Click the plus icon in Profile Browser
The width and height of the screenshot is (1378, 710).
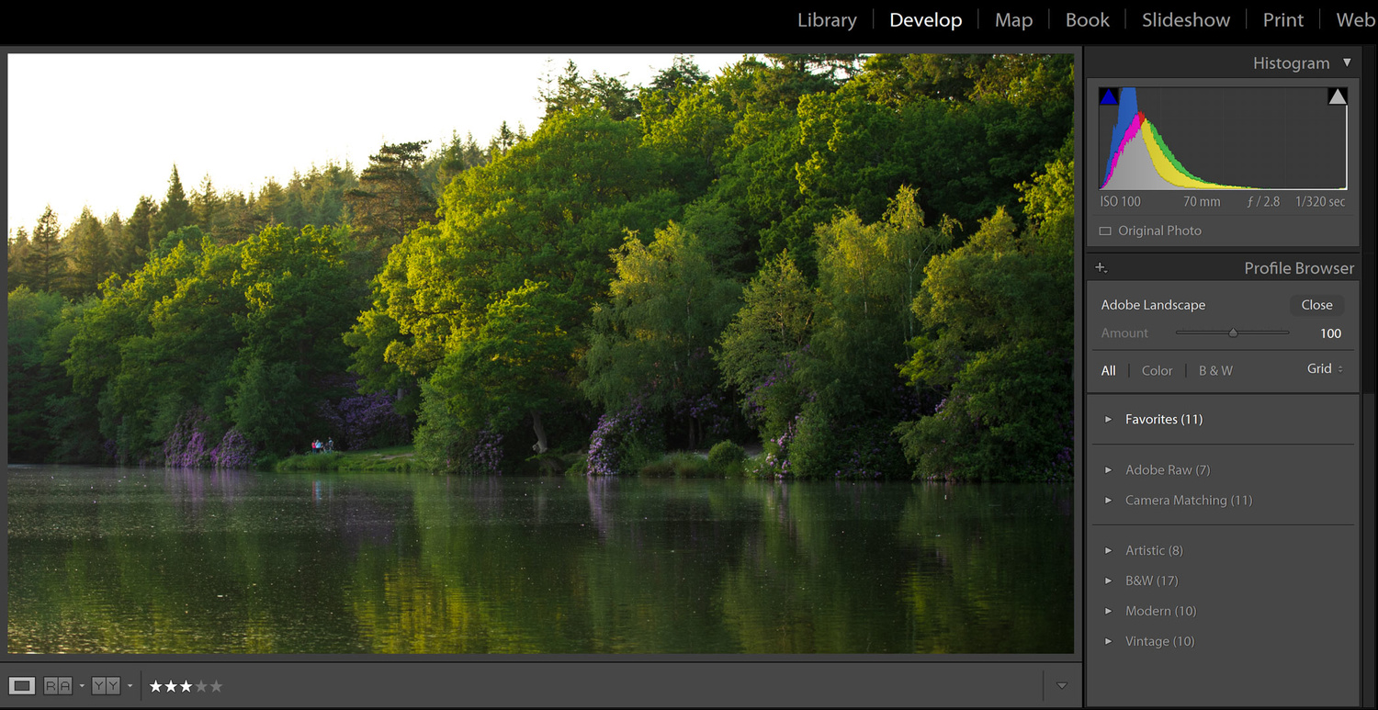(x=1101, y=268)
